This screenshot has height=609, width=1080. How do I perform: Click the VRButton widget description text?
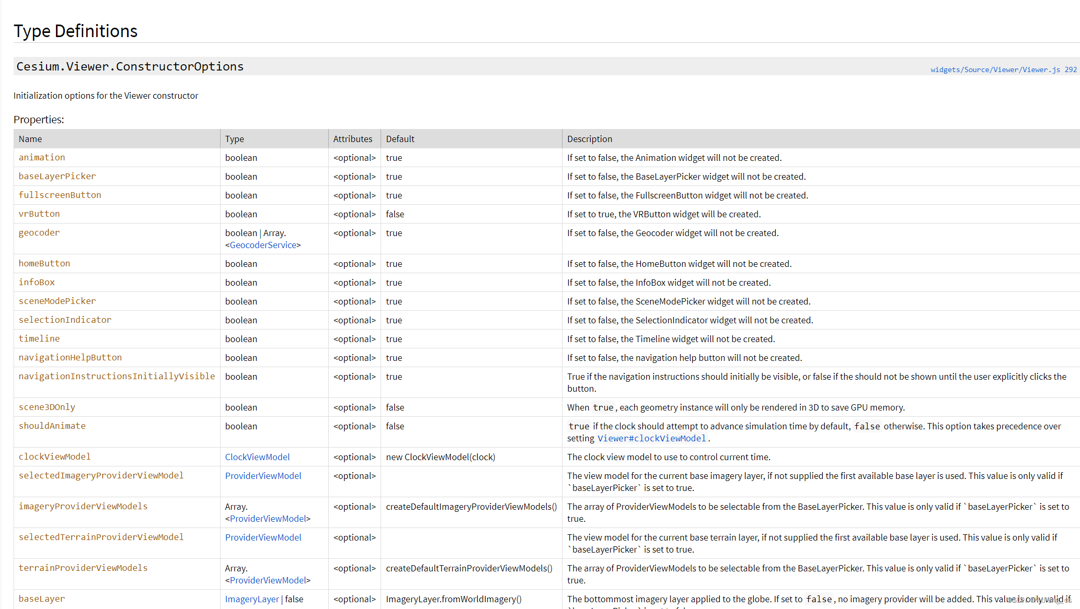click(x=664, y=214)
